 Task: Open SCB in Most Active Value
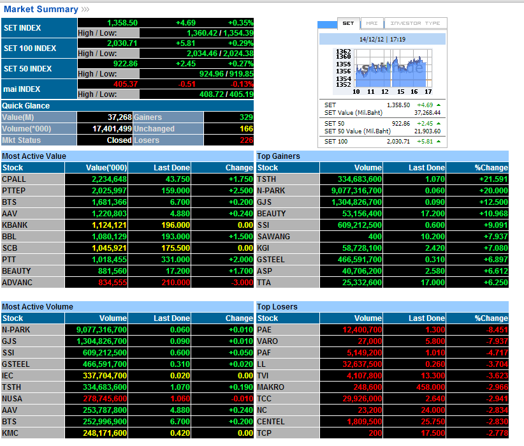10,248
